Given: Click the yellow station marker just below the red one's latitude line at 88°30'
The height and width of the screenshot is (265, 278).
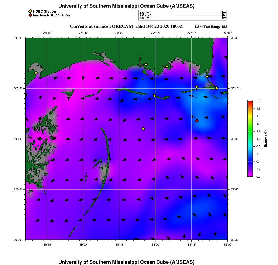Looking at the screenshot, I should click(x=155, y=96).
